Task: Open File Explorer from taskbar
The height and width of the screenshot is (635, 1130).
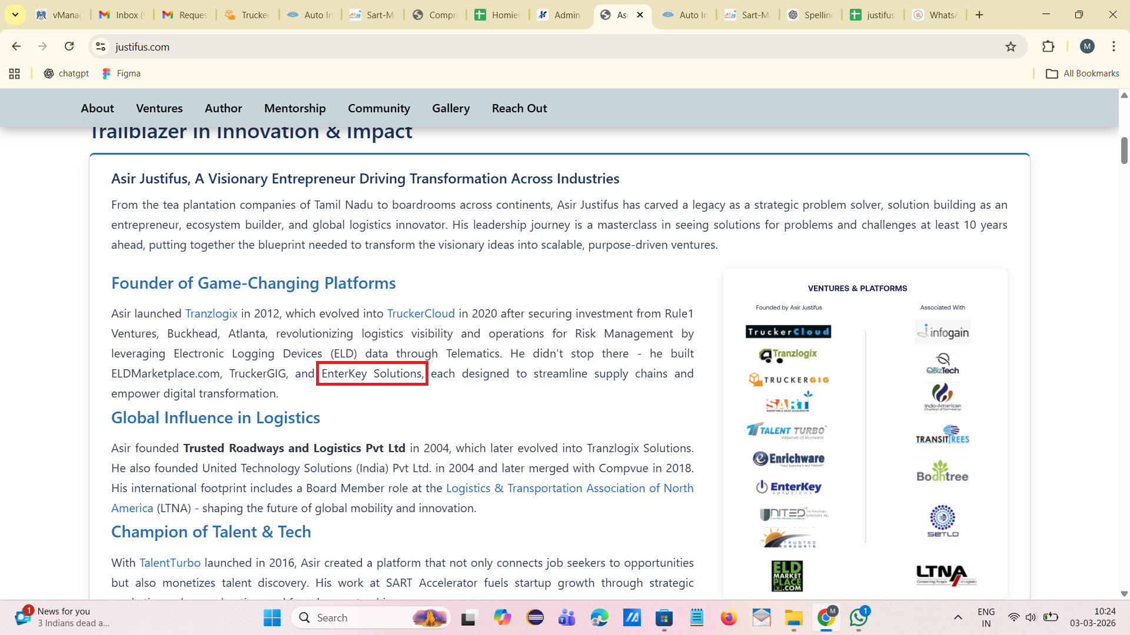Action: (793, 617)
